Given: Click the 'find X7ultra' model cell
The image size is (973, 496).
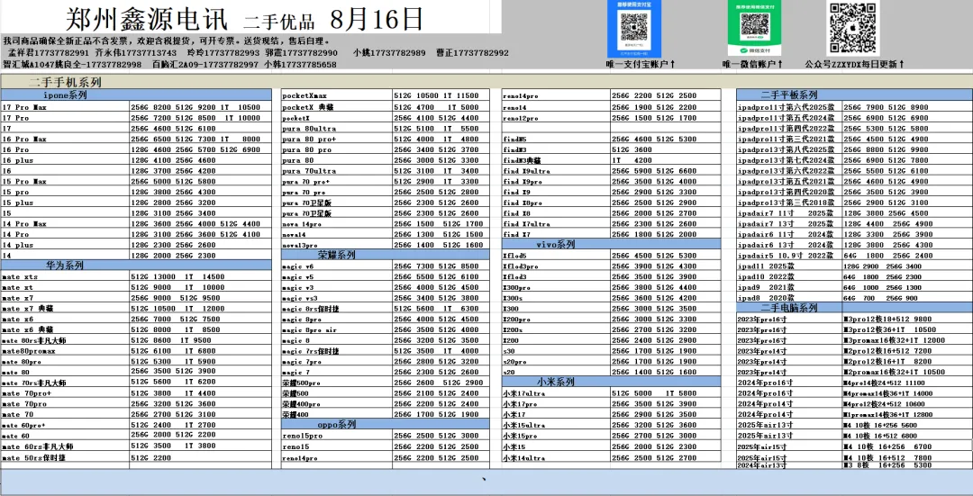Looking at the screenshot, I should (555, 223).
